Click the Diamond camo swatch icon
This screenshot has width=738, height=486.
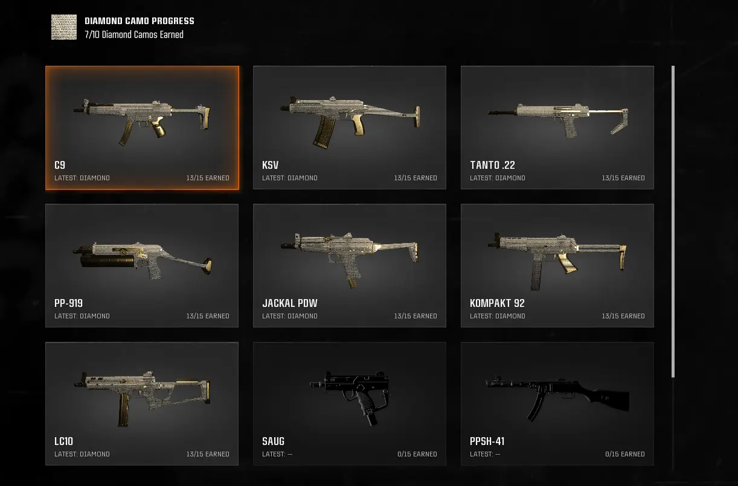(64, 28)
